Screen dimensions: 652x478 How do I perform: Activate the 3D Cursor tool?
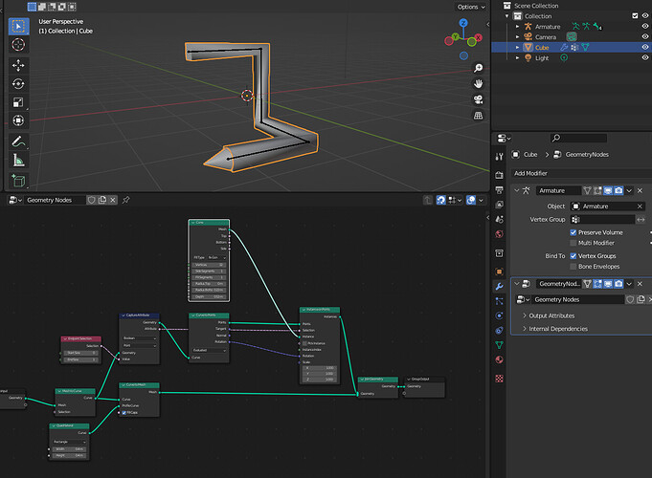pos(18,44)
